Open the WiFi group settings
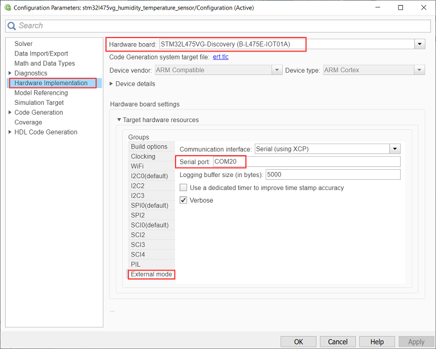This screenshot has height=349, width=436. pos(138,166)
